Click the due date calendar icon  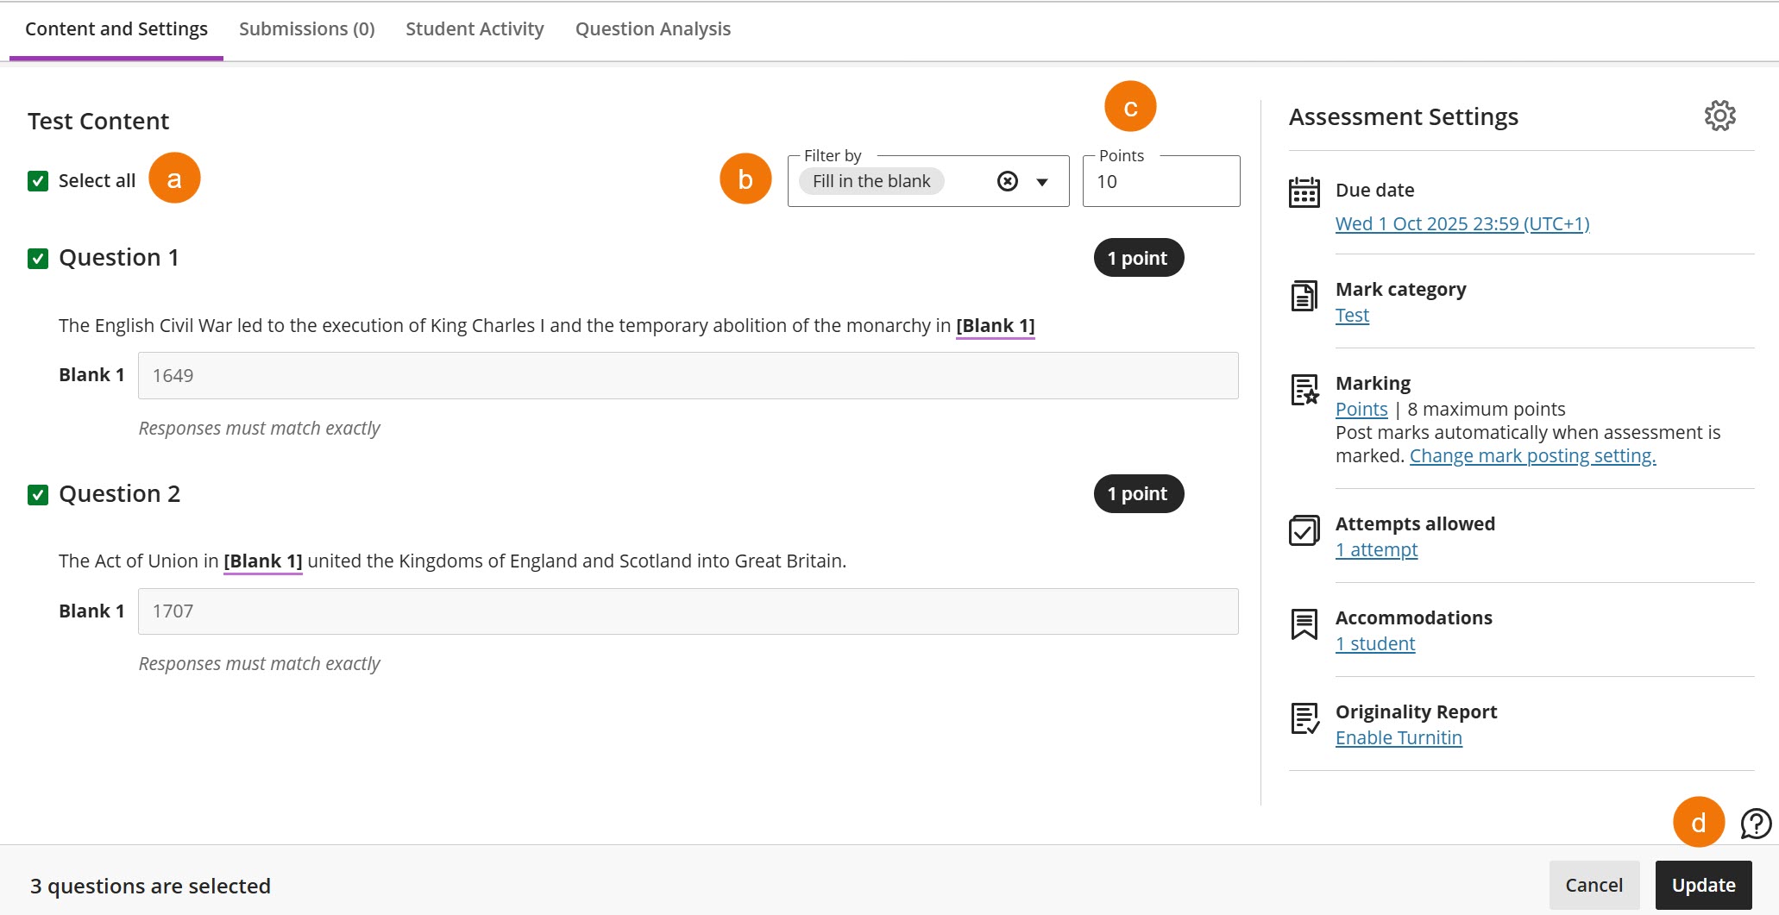1304,193
